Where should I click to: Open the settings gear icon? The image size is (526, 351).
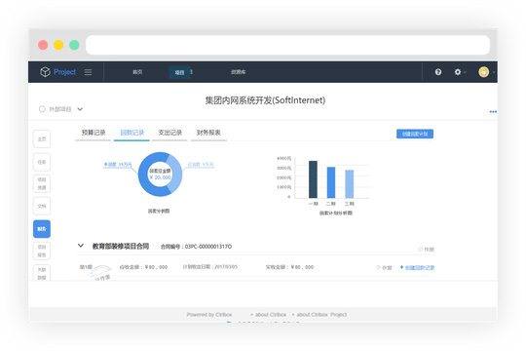pyautogui.click(x=458, y=72)
